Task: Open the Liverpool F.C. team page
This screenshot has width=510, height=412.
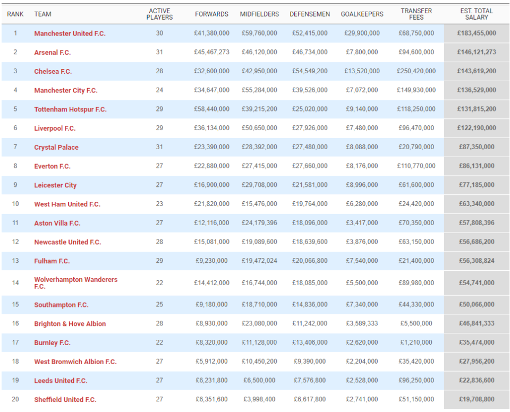Action: click(x=55, y=128)
